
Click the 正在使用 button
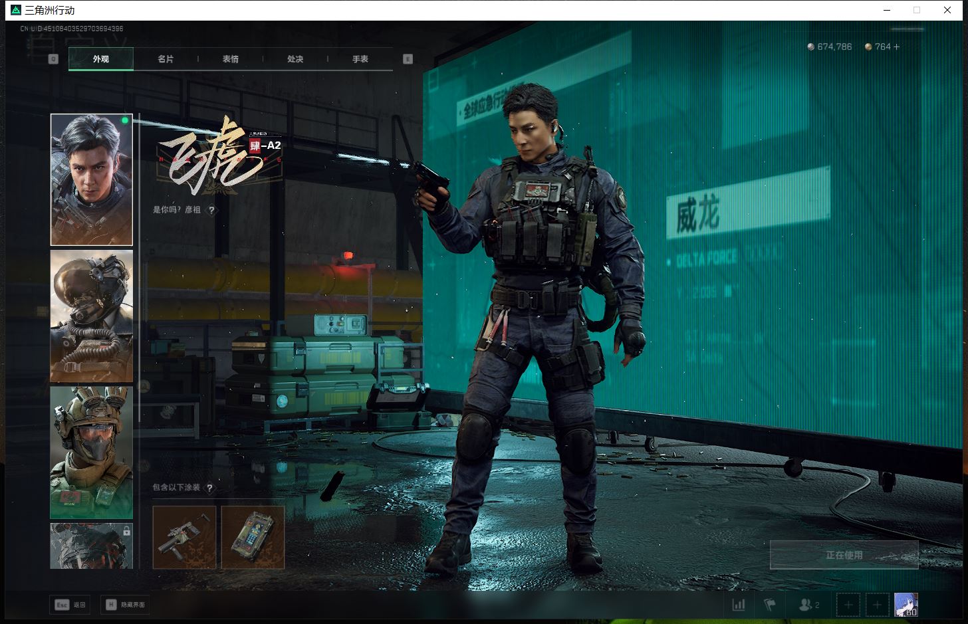click(844, 555)
